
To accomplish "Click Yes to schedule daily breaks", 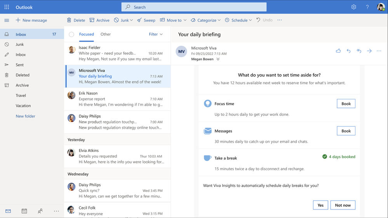I will click(x=320, y=205).
